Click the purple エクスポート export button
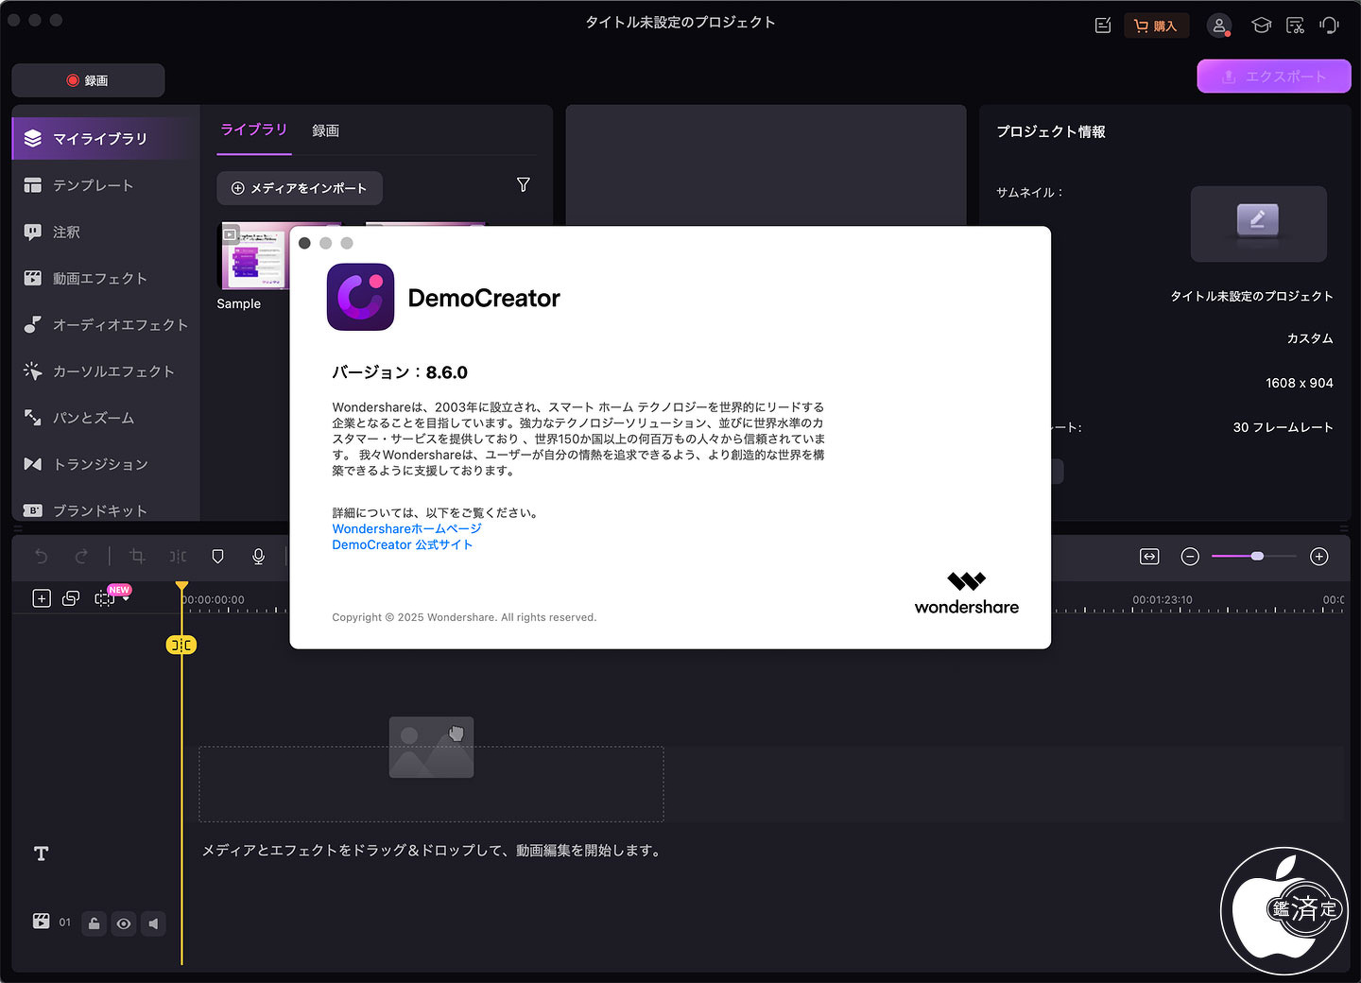Image resolution: width=1361 pixels, height=983 pixels. point(1273,77)
